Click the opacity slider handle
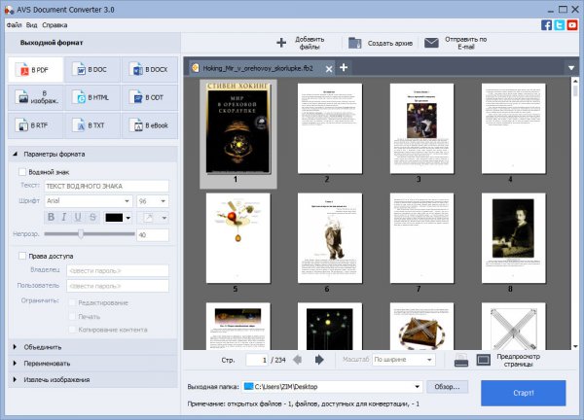The height and width of the screenshot is (420, 584). click(81, 234)
